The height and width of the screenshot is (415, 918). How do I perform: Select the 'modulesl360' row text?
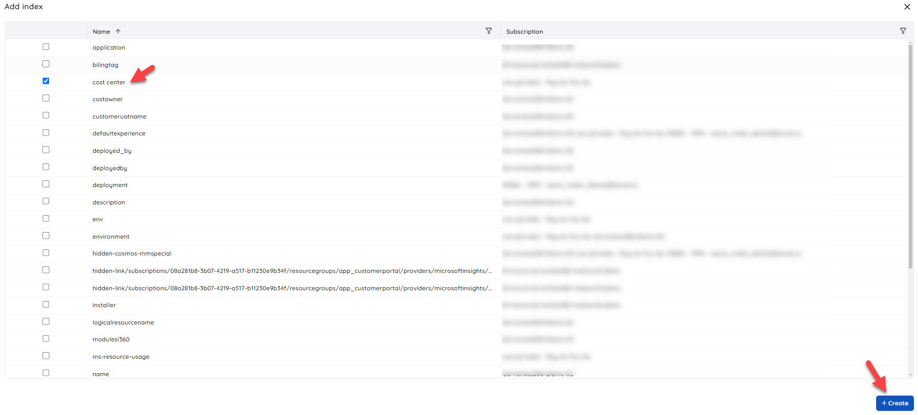pyautogui.click(x=111, y=339)
